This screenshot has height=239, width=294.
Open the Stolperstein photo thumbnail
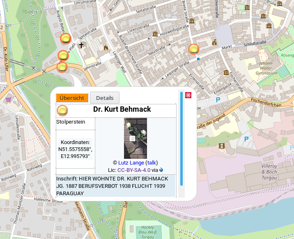pos(136,138)
